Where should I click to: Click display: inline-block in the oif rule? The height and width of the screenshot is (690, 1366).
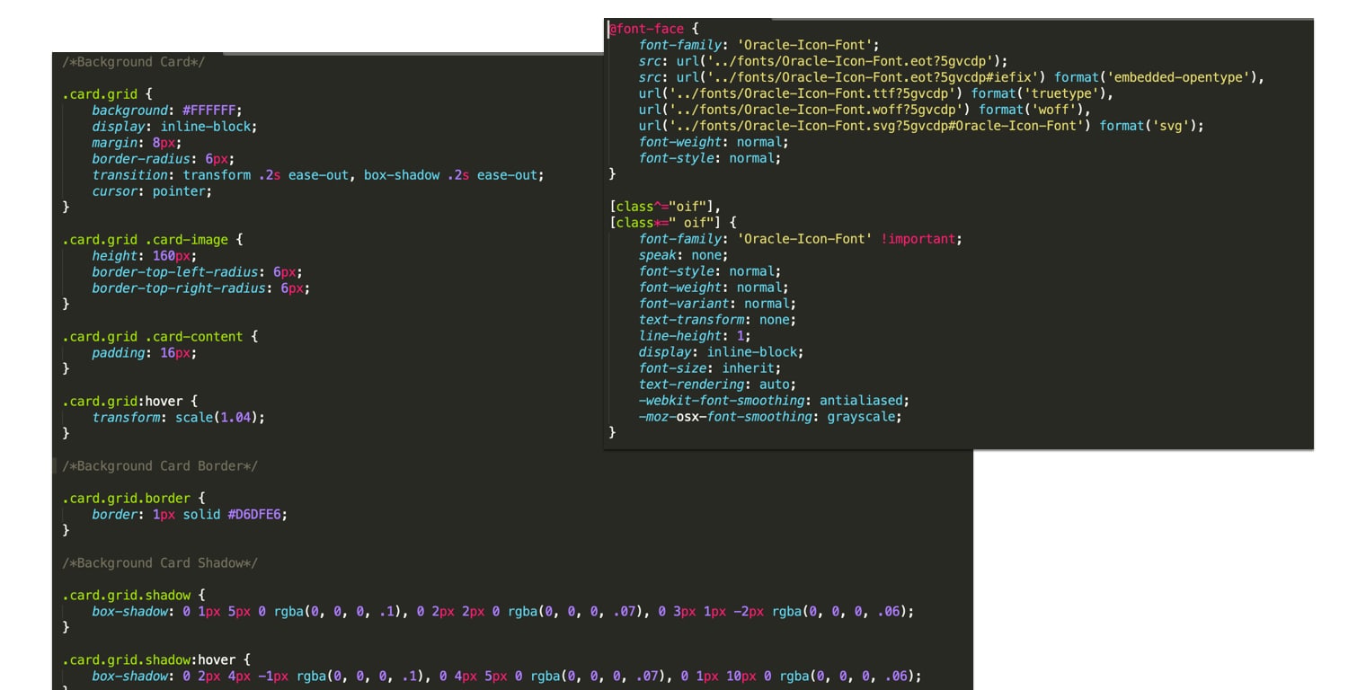(721, 353)
